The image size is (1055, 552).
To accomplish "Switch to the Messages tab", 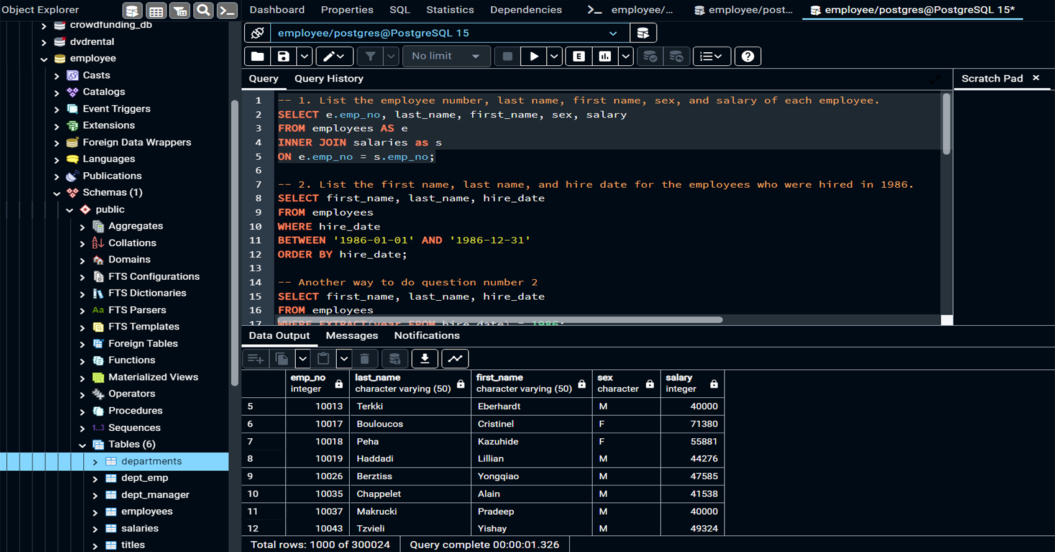I will tap(352, 336).
